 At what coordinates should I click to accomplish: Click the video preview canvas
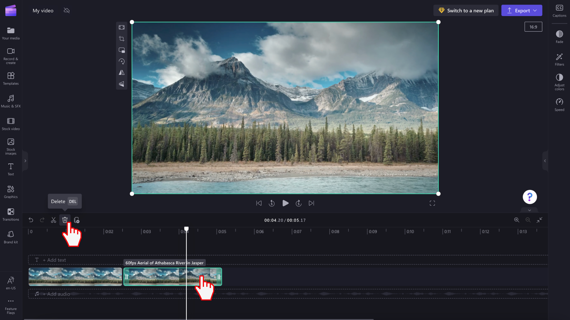coord(285,108)
